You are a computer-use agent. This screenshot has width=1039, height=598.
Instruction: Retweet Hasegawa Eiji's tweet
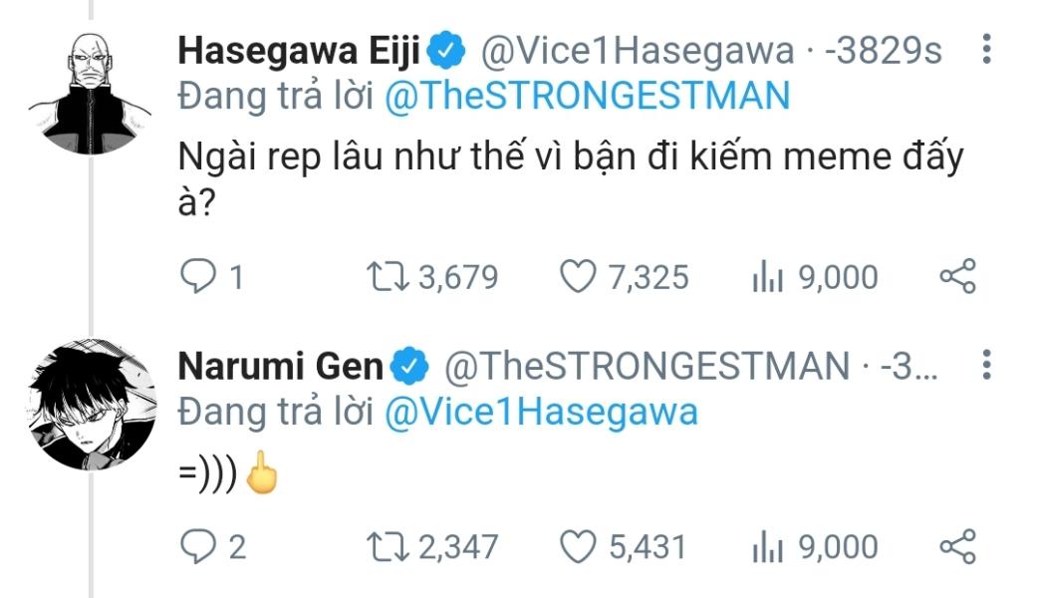tap(432, 277)
